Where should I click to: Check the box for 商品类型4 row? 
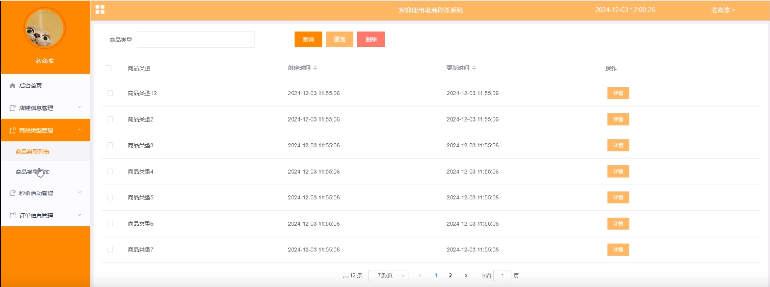(110, 172)
